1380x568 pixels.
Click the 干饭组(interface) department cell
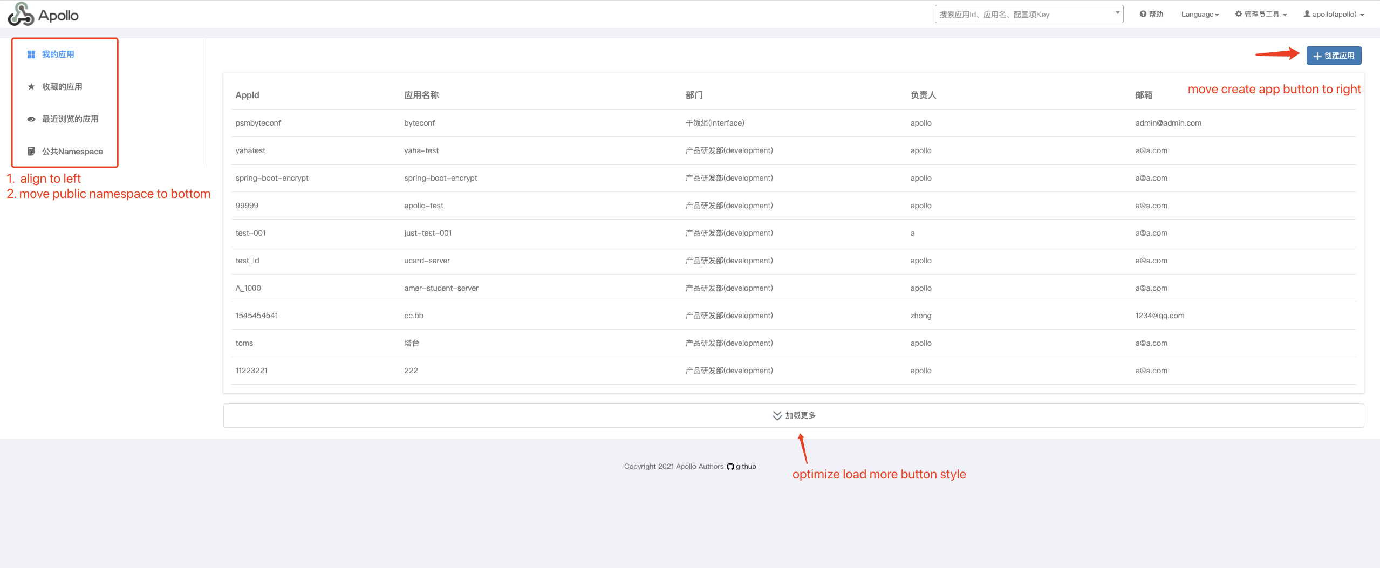(x=715, y=123)
